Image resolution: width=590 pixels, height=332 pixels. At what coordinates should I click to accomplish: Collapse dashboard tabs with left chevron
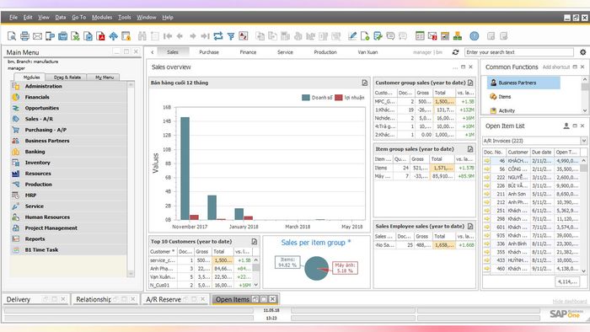(x=153, y=52)
